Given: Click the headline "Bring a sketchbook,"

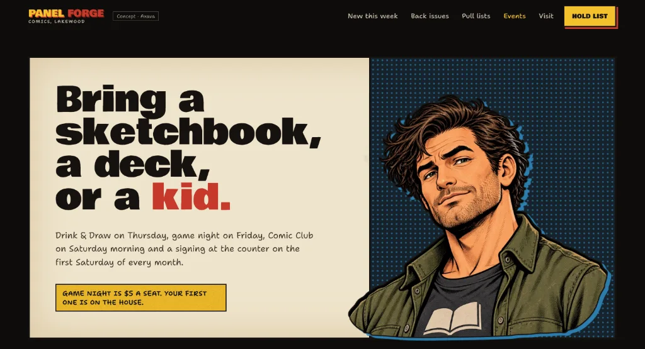Looking at the screenshot, I should tap(188, 116).
